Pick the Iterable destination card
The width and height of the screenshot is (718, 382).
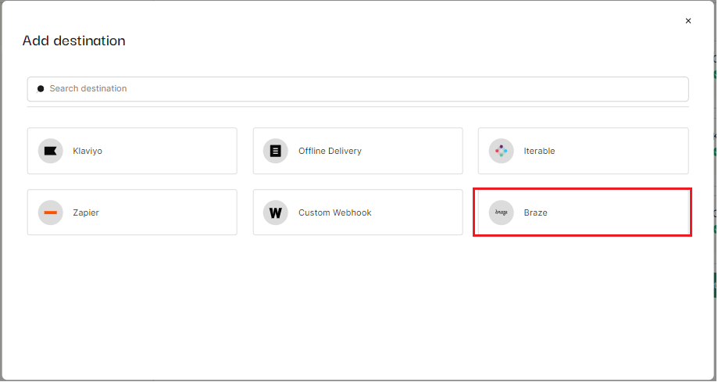pos(584,151)
